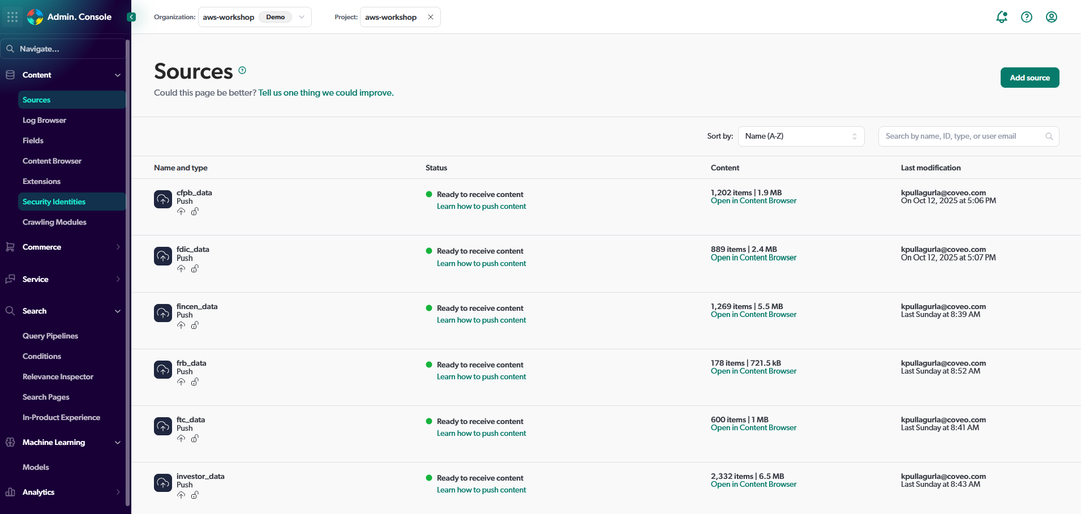Open the Sort by Name (A-Z) dropdown
Image resolution: width=1081 pixels, height=514 pixels.
[800, 136]
